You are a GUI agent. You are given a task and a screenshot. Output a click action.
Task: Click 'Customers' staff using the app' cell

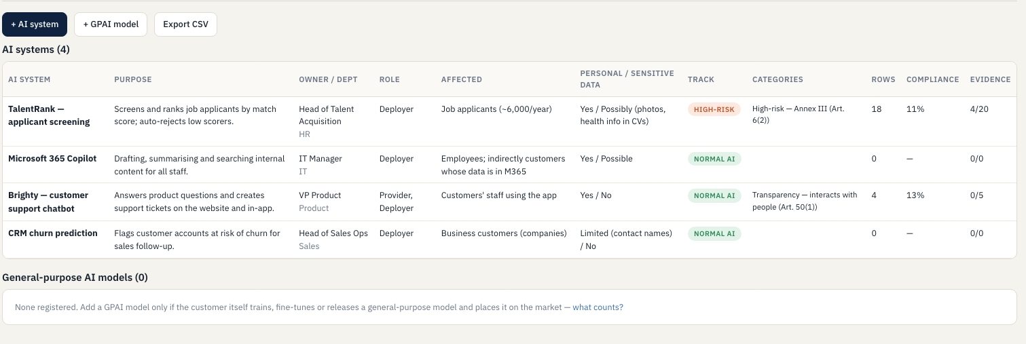click(x=499, y=195)
